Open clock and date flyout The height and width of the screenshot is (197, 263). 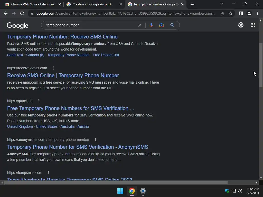point(253,191)
